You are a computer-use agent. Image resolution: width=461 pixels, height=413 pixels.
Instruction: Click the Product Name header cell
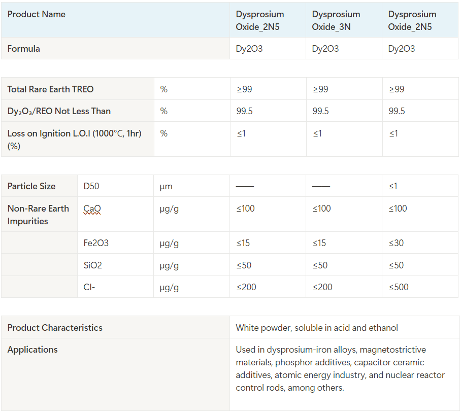coord(37,15)
